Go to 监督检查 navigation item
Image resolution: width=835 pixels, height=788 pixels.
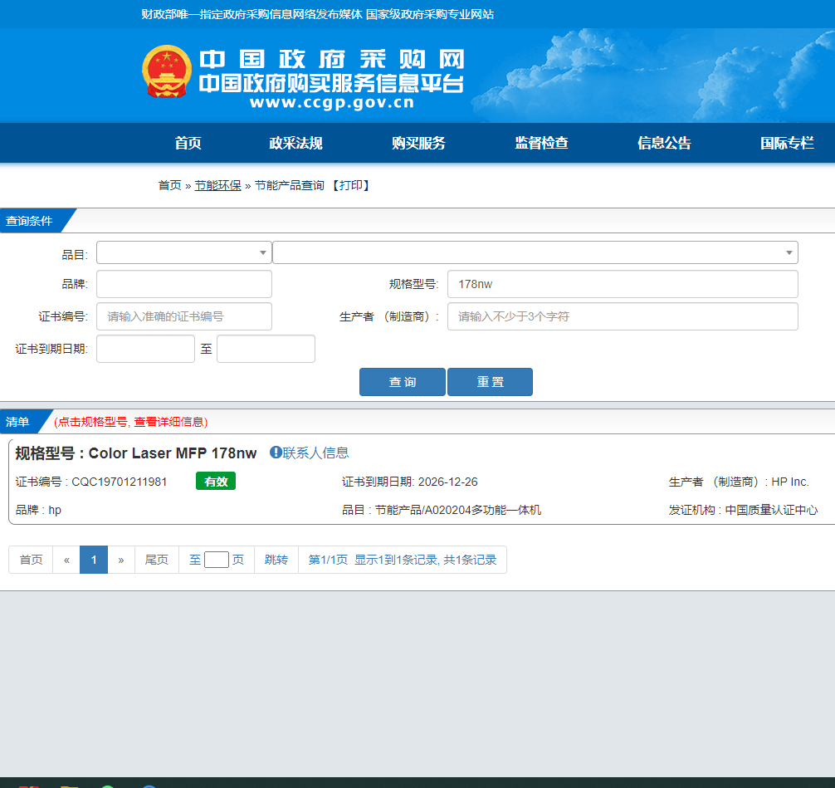click(541, 143)
